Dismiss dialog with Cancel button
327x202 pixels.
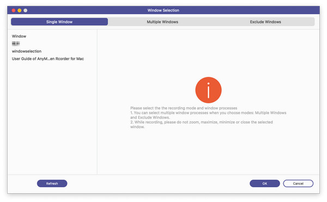(x=298, y=183)
